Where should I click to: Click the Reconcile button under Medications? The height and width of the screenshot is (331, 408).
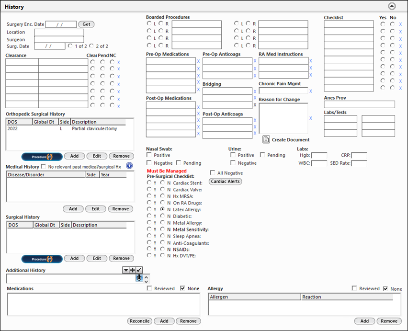140,321
